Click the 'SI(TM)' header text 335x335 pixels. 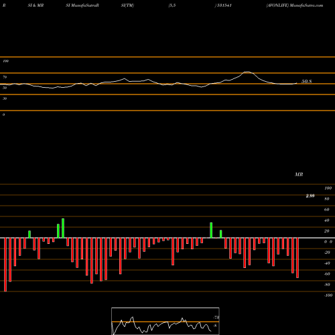(127, 5)
